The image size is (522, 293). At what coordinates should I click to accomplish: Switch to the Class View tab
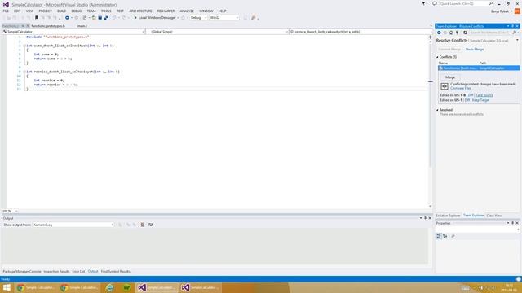(494, 216)
